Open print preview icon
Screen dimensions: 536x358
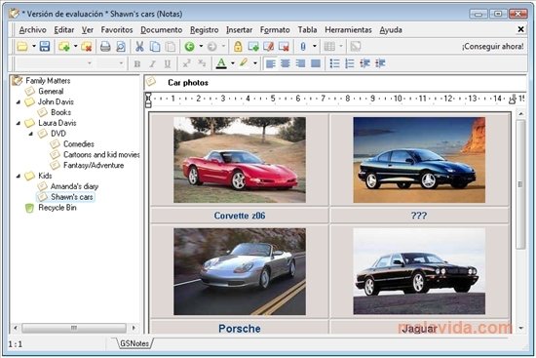tap(121, 46)
